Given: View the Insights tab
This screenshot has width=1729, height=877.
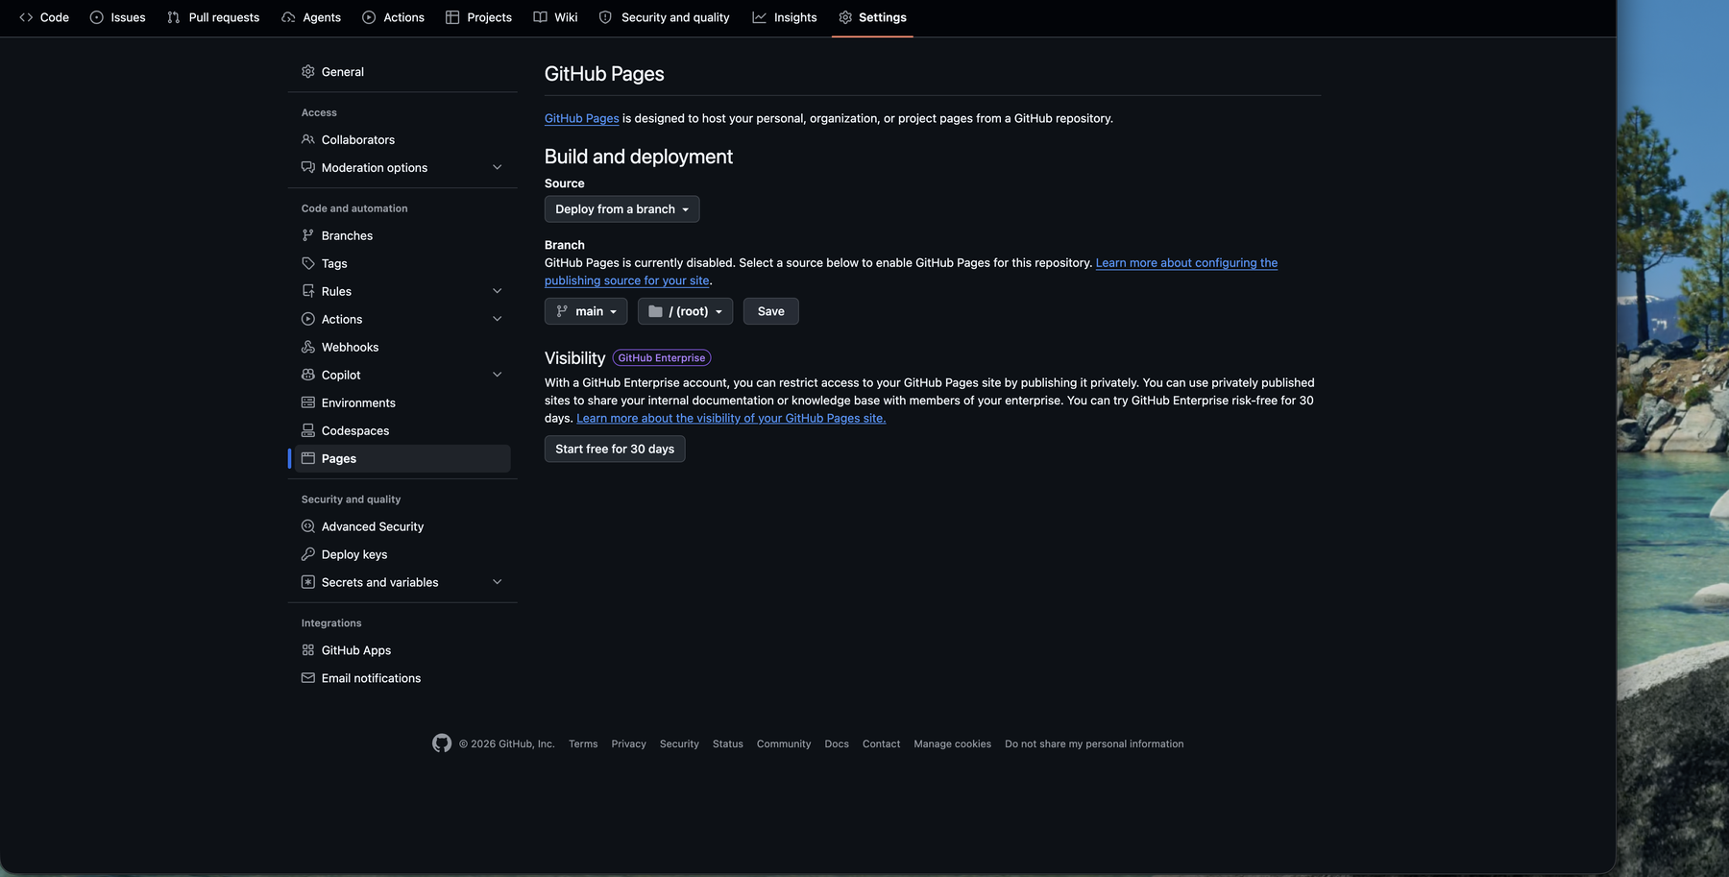Looking at the screenshot, I should 785,17.
